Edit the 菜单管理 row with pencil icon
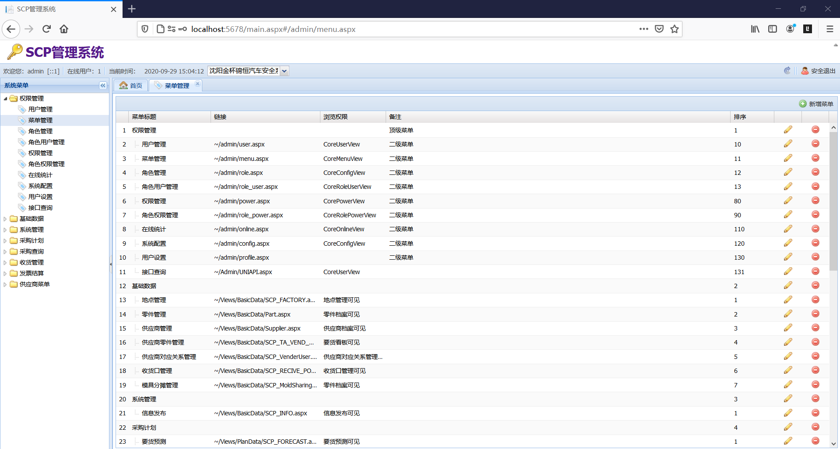 coord(788,158)
